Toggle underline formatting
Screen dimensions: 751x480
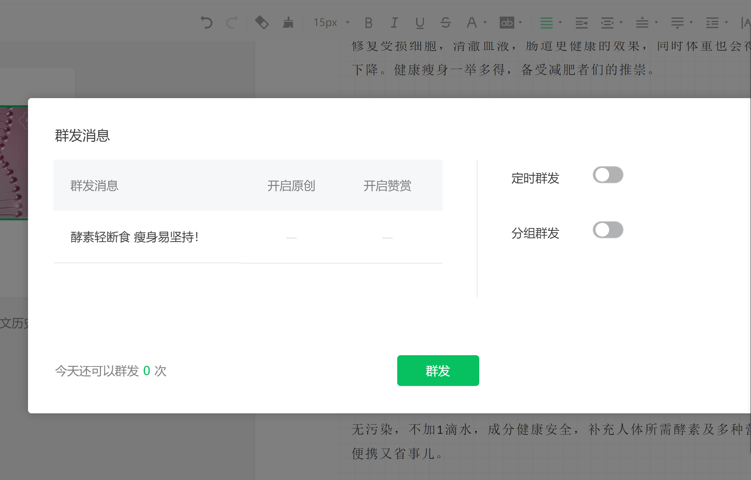point(420,23)
